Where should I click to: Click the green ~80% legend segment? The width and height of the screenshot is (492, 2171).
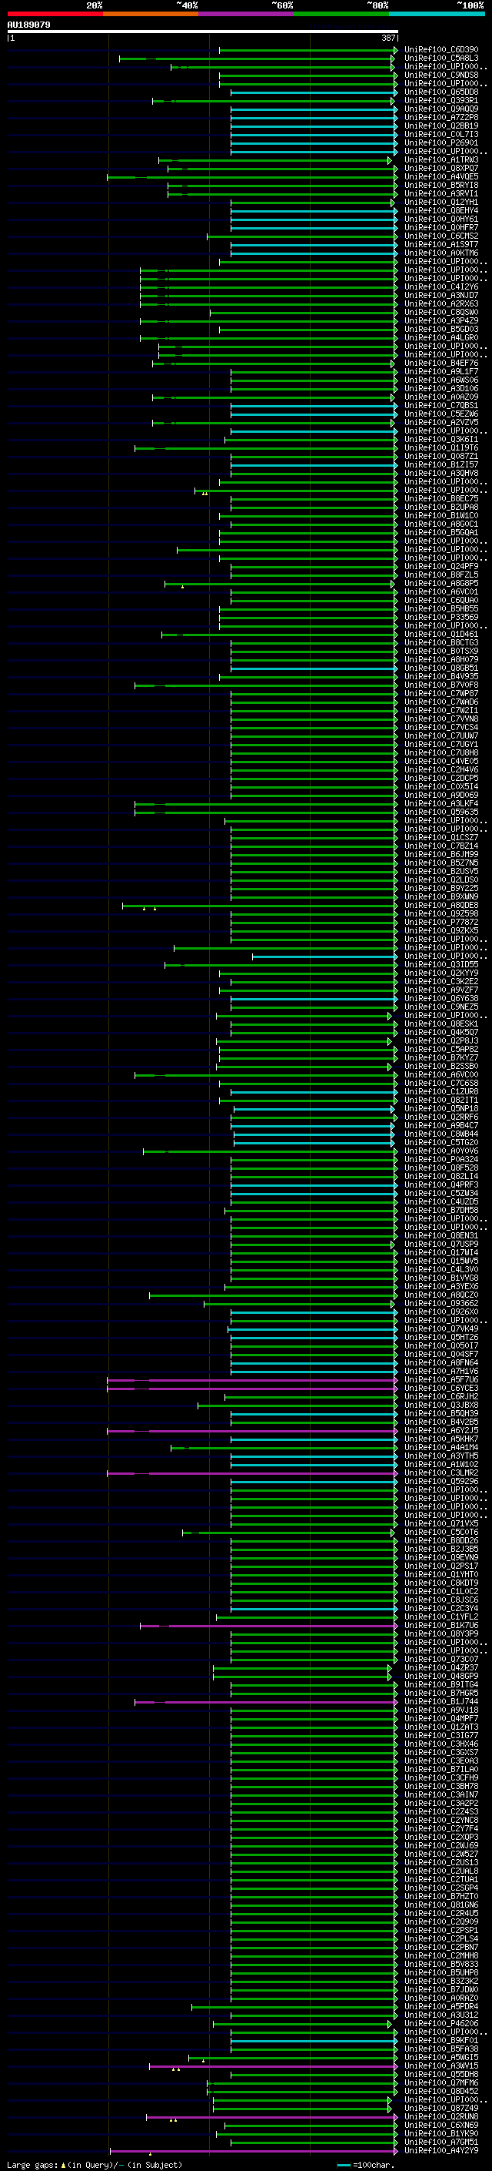(341, 14)
